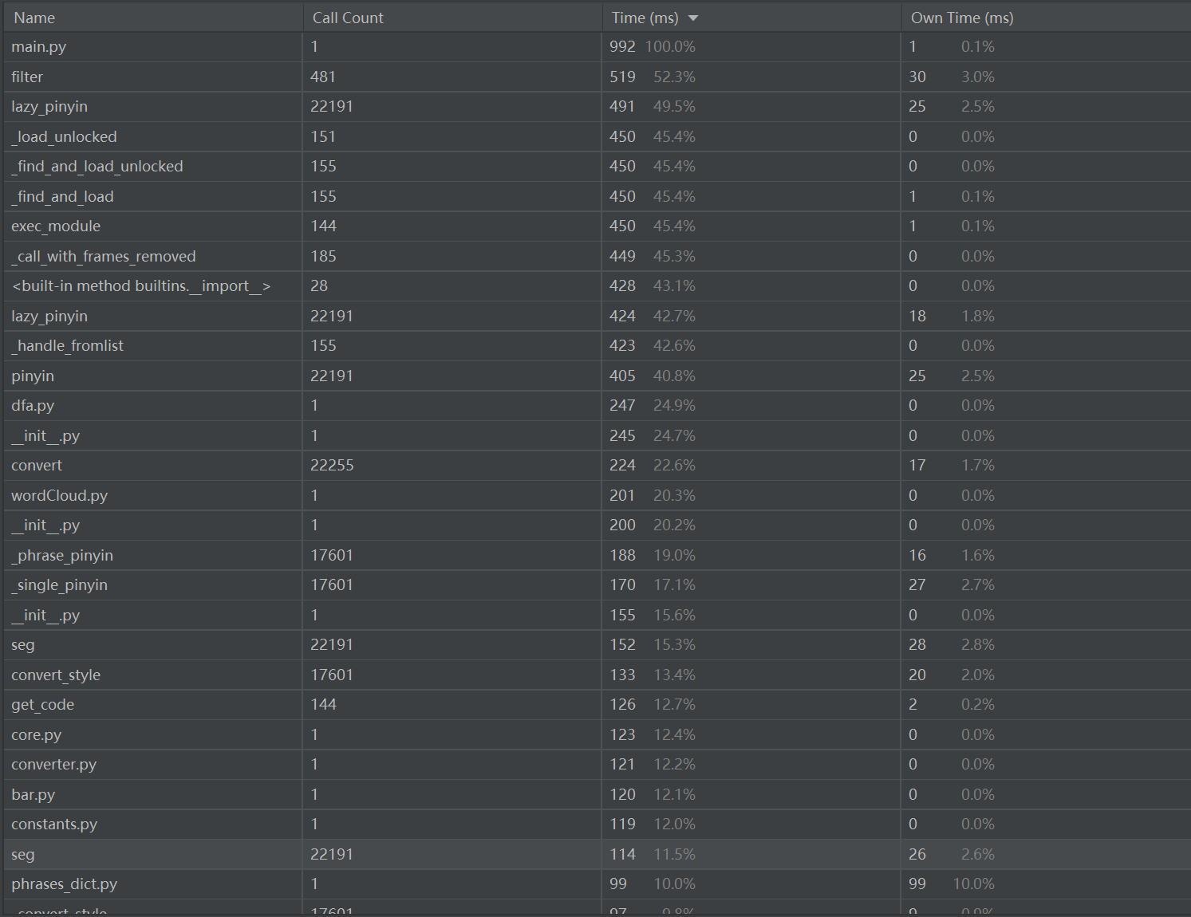This screenshot has width=1191, height=917.
Task: Select the __init__.py row with 155 ms
Action: [x=597, y=615]
